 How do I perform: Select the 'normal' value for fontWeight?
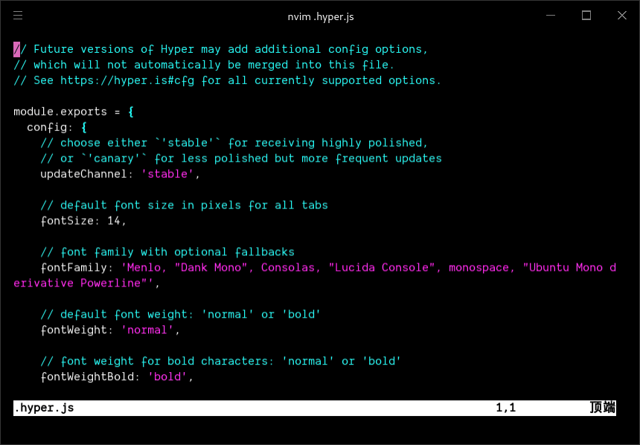[x=147, y=330]
